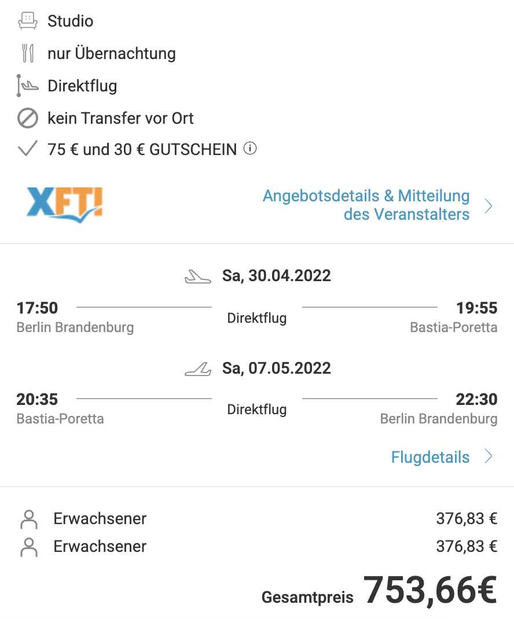
Task: Click the first Erwachsener person icon
Action: (29, 519)
